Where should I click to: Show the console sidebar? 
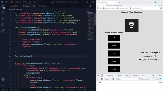tap(98, 79)
